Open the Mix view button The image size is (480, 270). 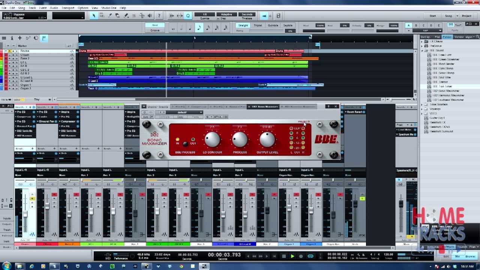point(457,256)
